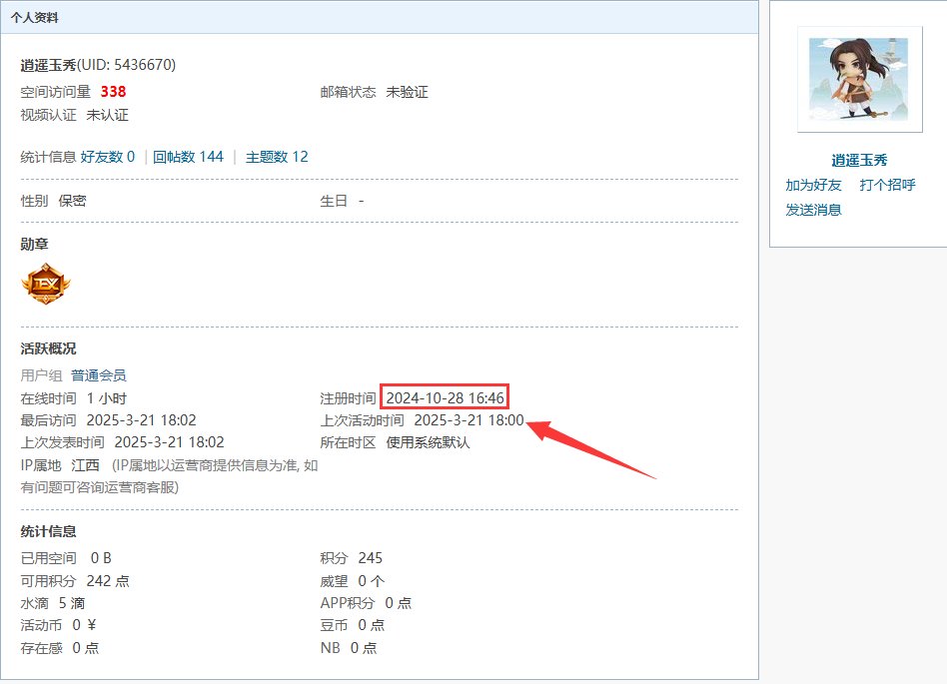Click the red space visit count 338

(113, 92)
